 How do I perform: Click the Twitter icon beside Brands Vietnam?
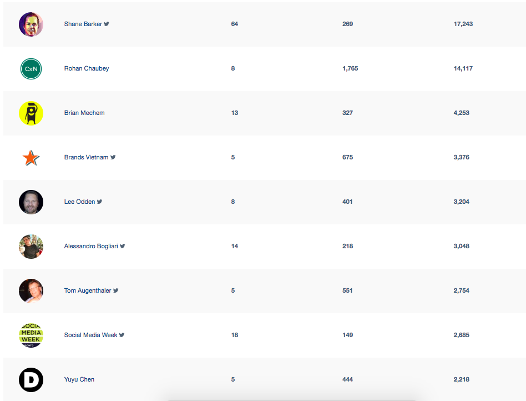pyautogui.click(x=113, y=157)
